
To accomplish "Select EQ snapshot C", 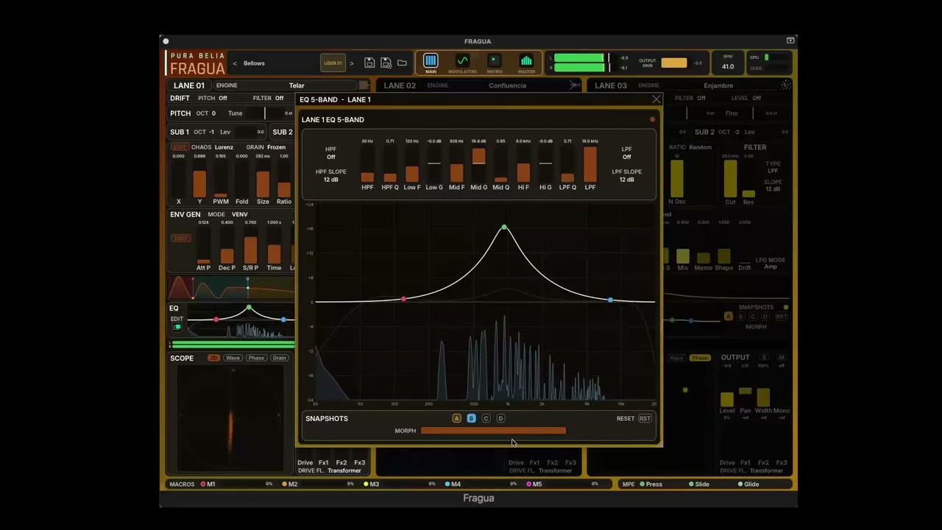I will (486, 419).
